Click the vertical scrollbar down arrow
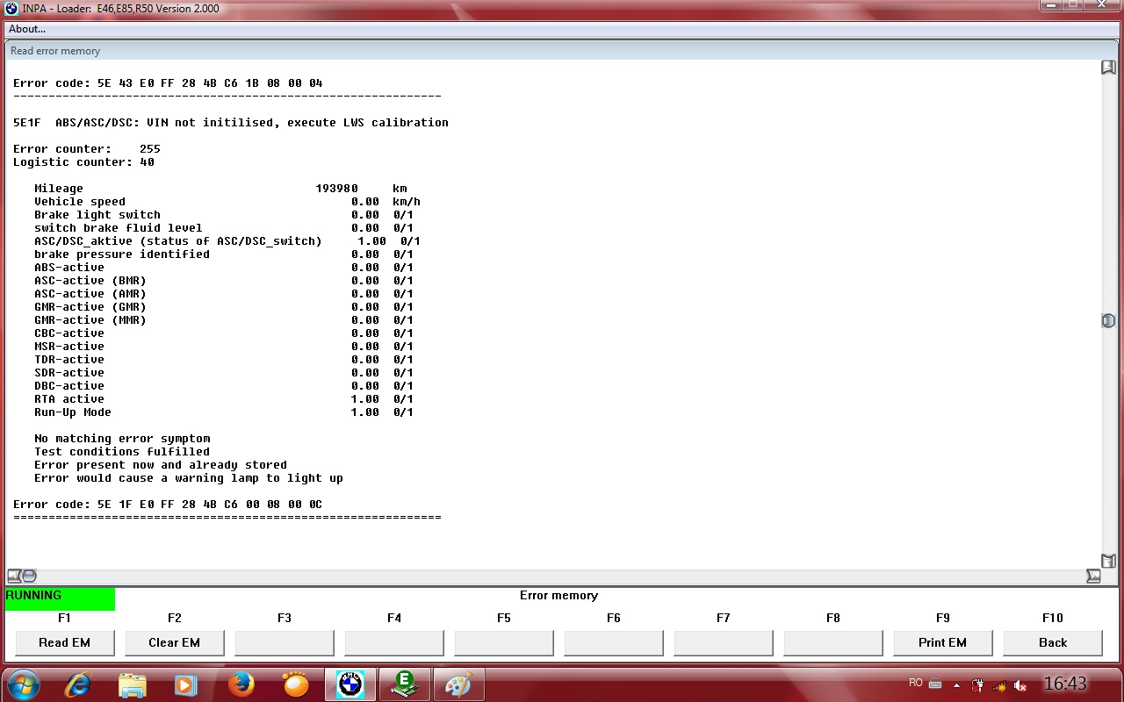 tap(1108, 561)
